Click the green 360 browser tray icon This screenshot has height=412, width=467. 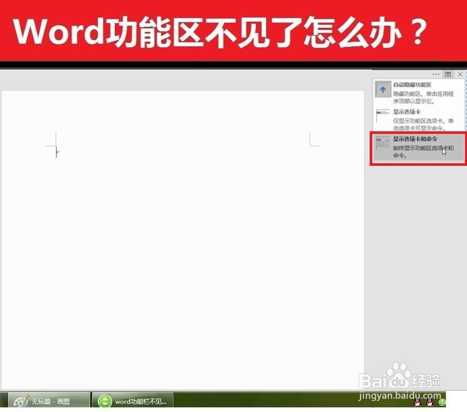[x=442, y=402]
